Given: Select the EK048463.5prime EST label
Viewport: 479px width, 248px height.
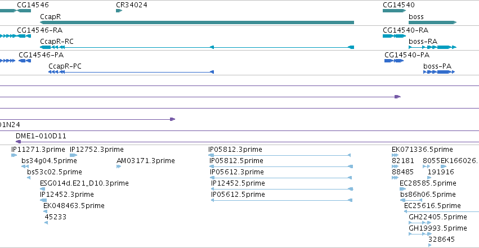Looking at the screenshot, I should 74,206.
